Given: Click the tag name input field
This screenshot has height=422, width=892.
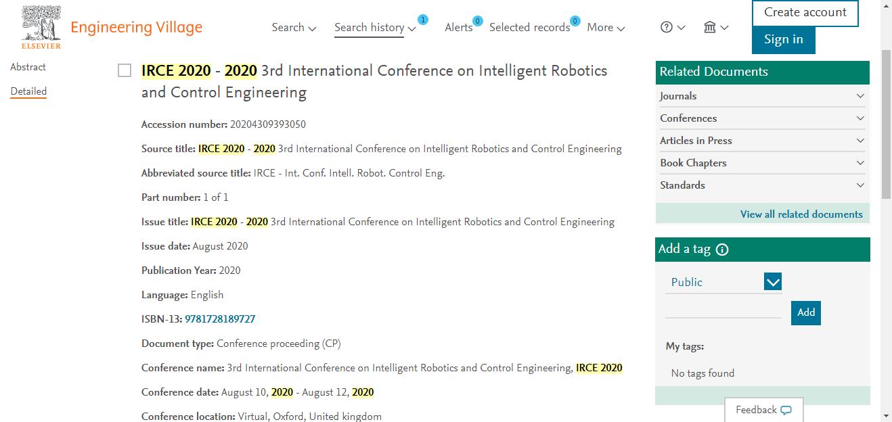Looking at the screenshot, I should [723, 310].
